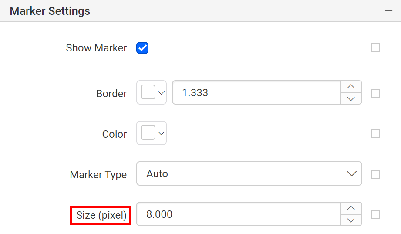Collapse the Marker Settings section
The width and height of the screenshot is (401, 234).
click(x=389, y=10)
